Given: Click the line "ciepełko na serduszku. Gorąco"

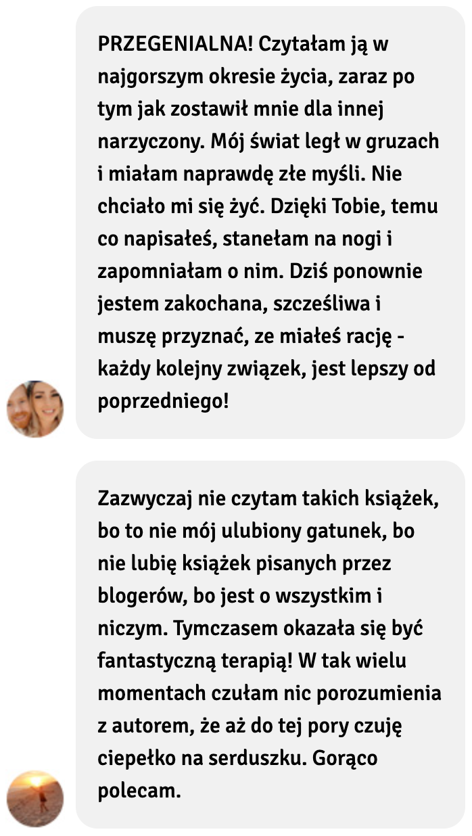Looking at the screenshot, I should 238,759.
